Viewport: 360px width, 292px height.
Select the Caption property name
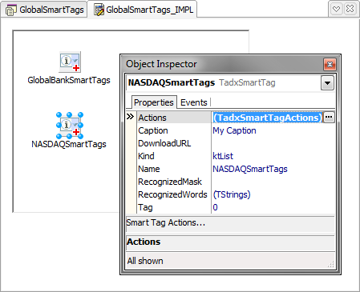tap(153, 130)
